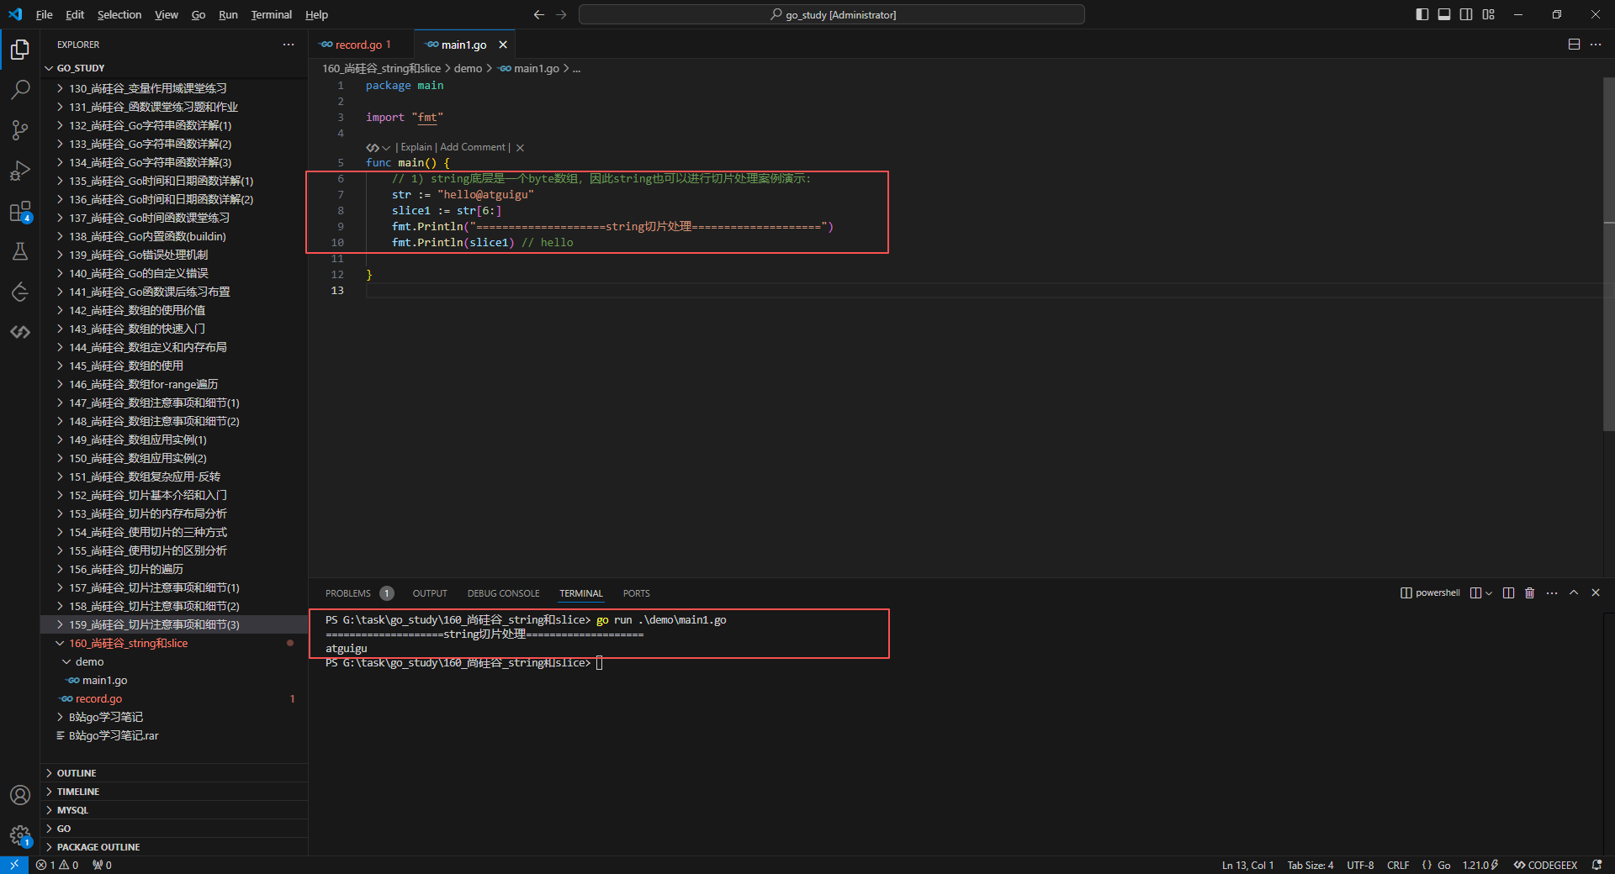Switch to the PORTS panel tab

637,593
